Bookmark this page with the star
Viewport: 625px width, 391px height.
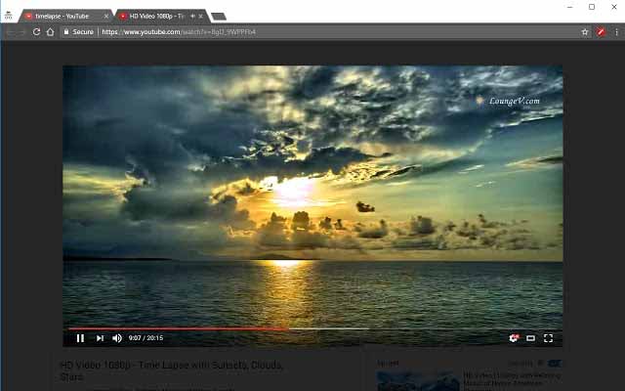(585, 31)
